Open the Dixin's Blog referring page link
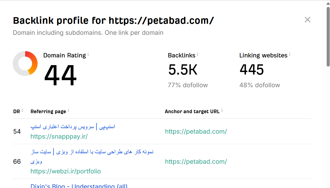330x188 pixels. (x=79, y=186)
